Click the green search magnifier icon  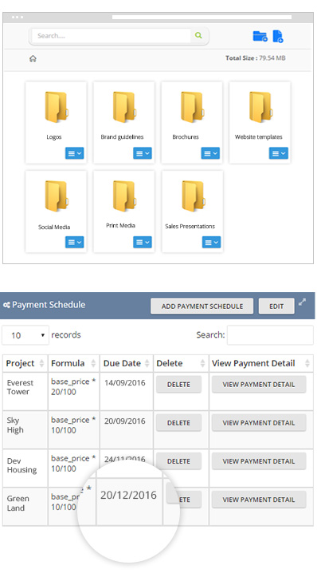pos(198,35)
